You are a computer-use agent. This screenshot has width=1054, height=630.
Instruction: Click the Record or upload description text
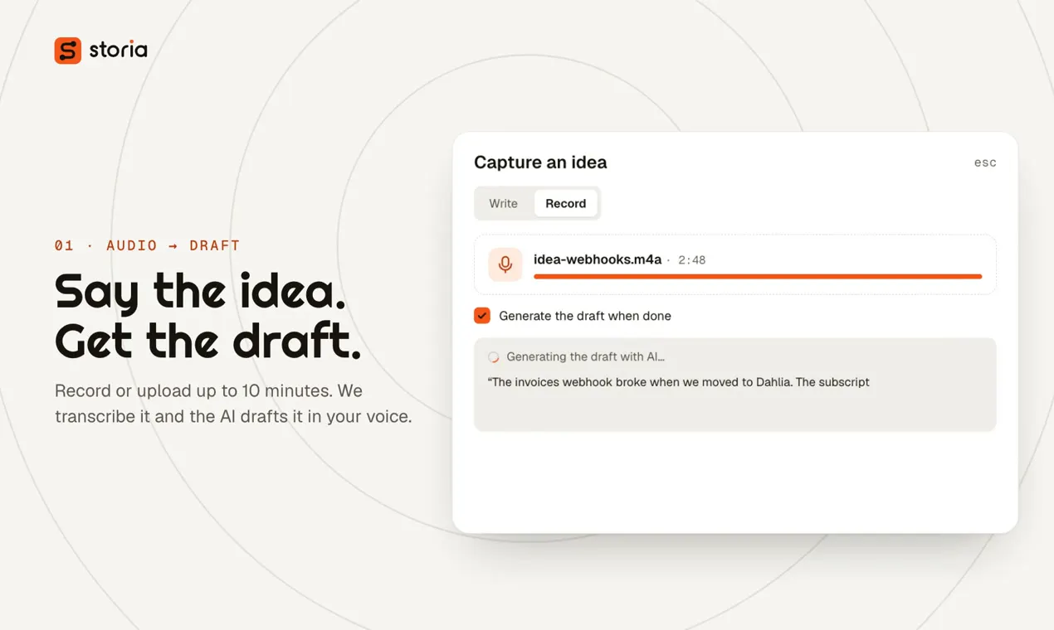[233, 403]
